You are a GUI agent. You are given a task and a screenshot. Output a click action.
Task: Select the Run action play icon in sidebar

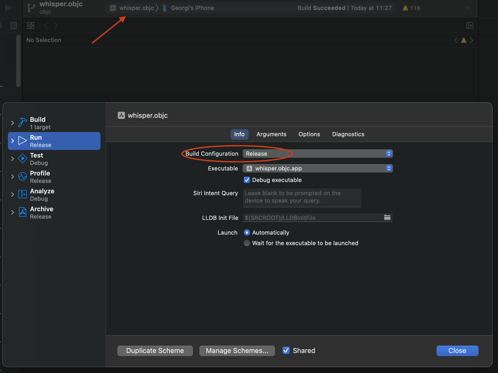(22, 141)
